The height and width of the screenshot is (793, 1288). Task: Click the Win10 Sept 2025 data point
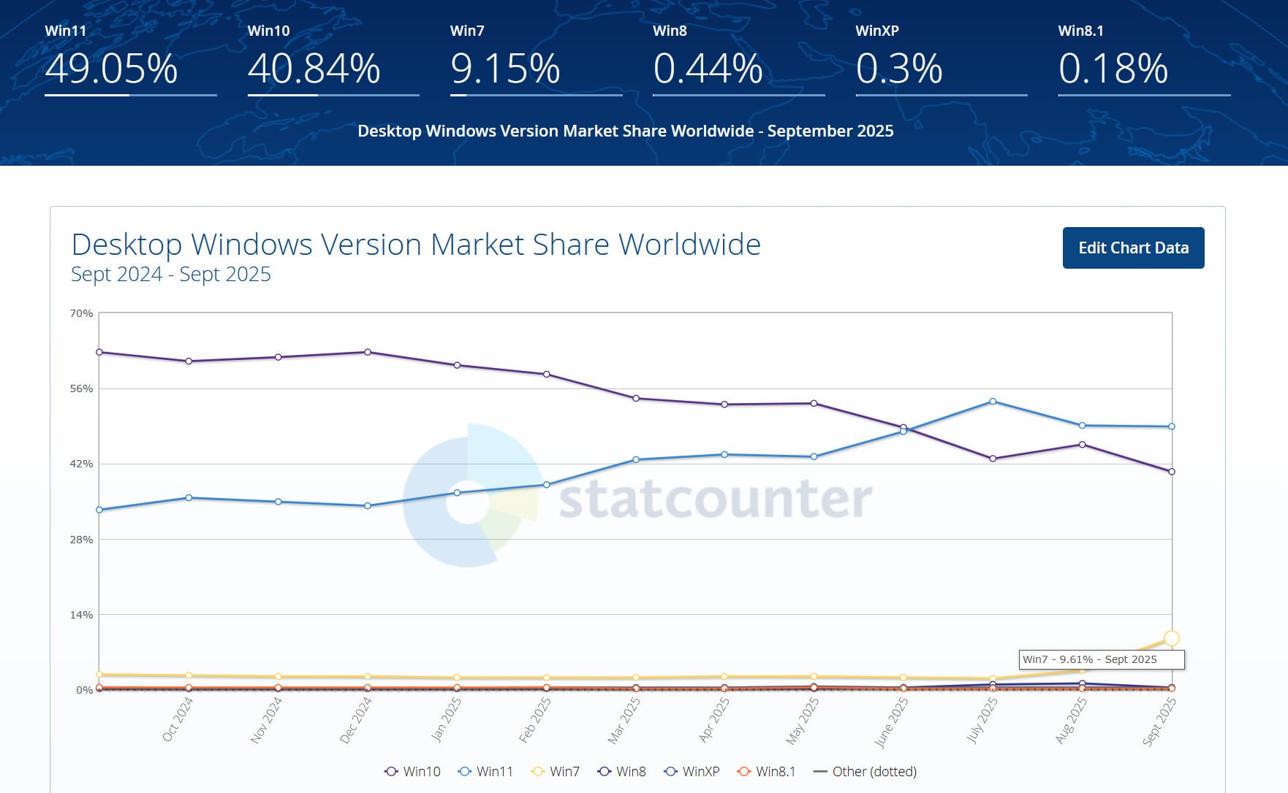[x=1172, y=472]
